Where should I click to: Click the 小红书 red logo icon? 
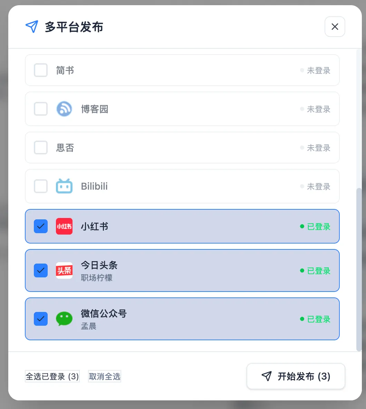point(64,226)
